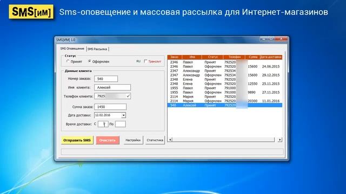Select order 2348 Елена Оформлен row
This screenshot has width=346, height=194.
(225, 84)
